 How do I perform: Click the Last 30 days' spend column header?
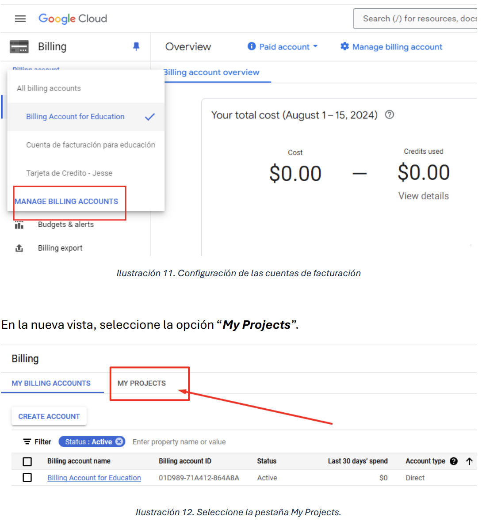[x=358, y=461]
